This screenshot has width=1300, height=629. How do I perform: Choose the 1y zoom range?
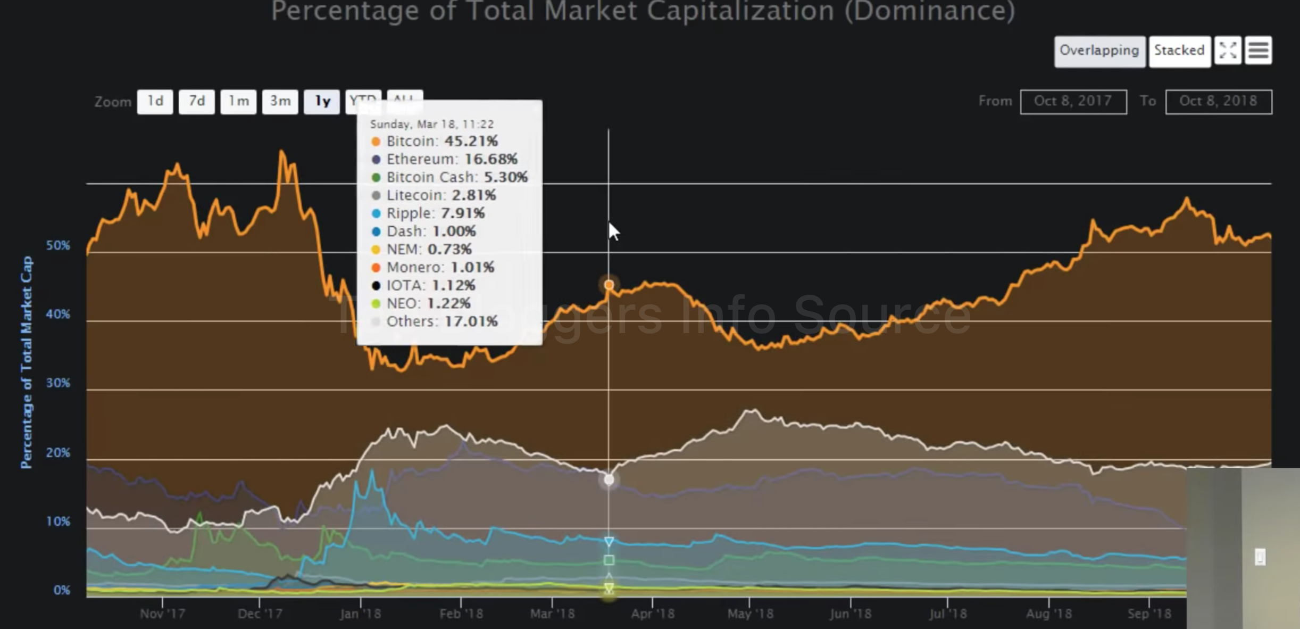(x=322, y=101)
